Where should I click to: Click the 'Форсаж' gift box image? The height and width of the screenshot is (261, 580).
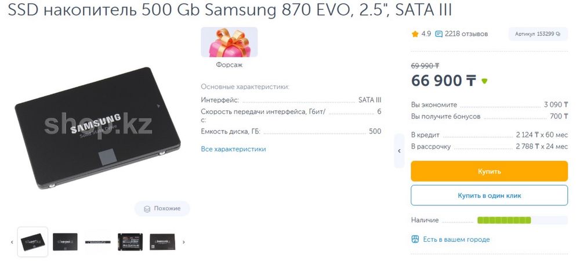(x=229, y=42)
